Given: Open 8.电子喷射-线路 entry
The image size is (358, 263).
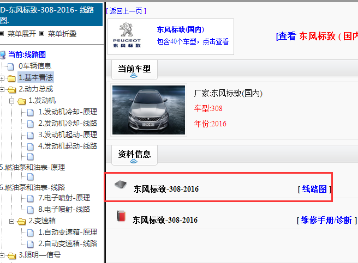Looking at the screenshot, I should pos(64,209).
